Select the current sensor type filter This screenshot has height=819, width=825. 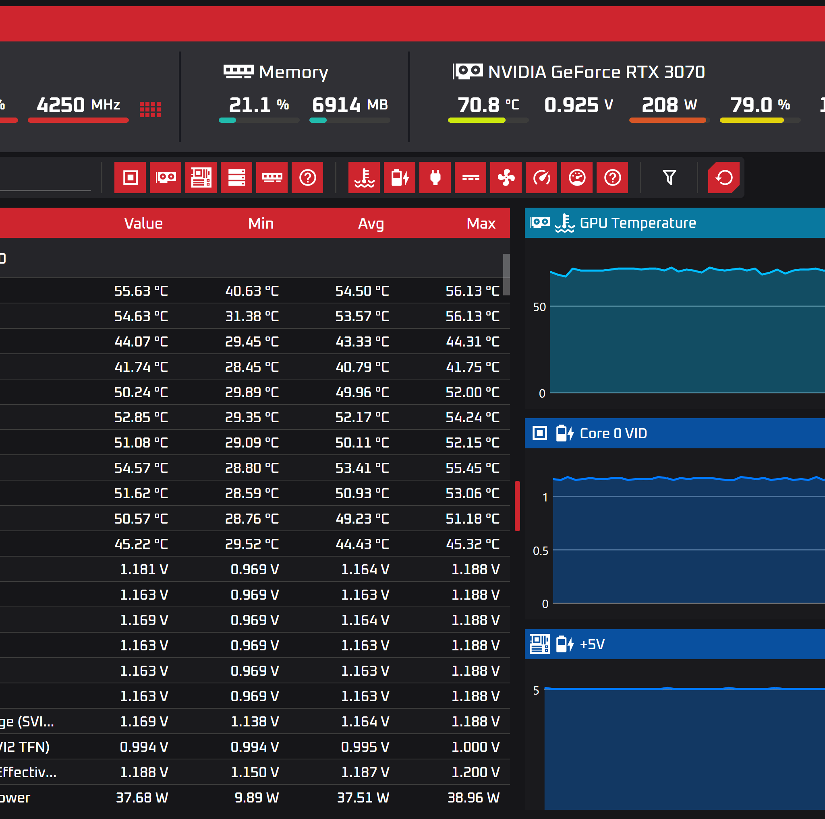(x=471, y=177)
